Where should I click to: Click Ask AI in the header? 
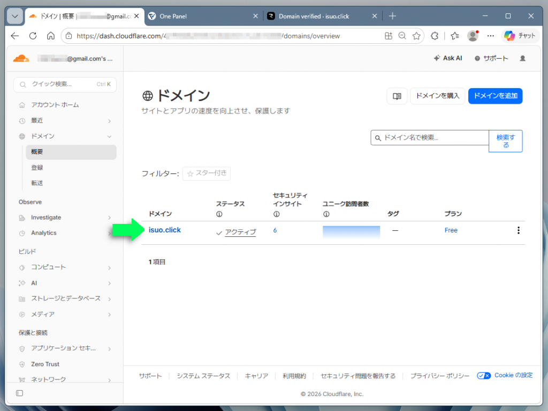448,58
